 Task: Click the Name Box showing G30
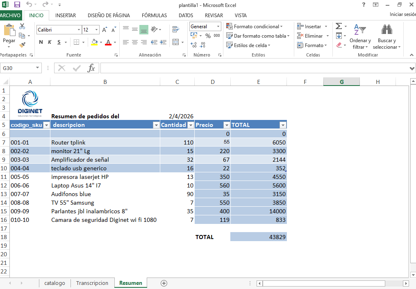(18, 68)
